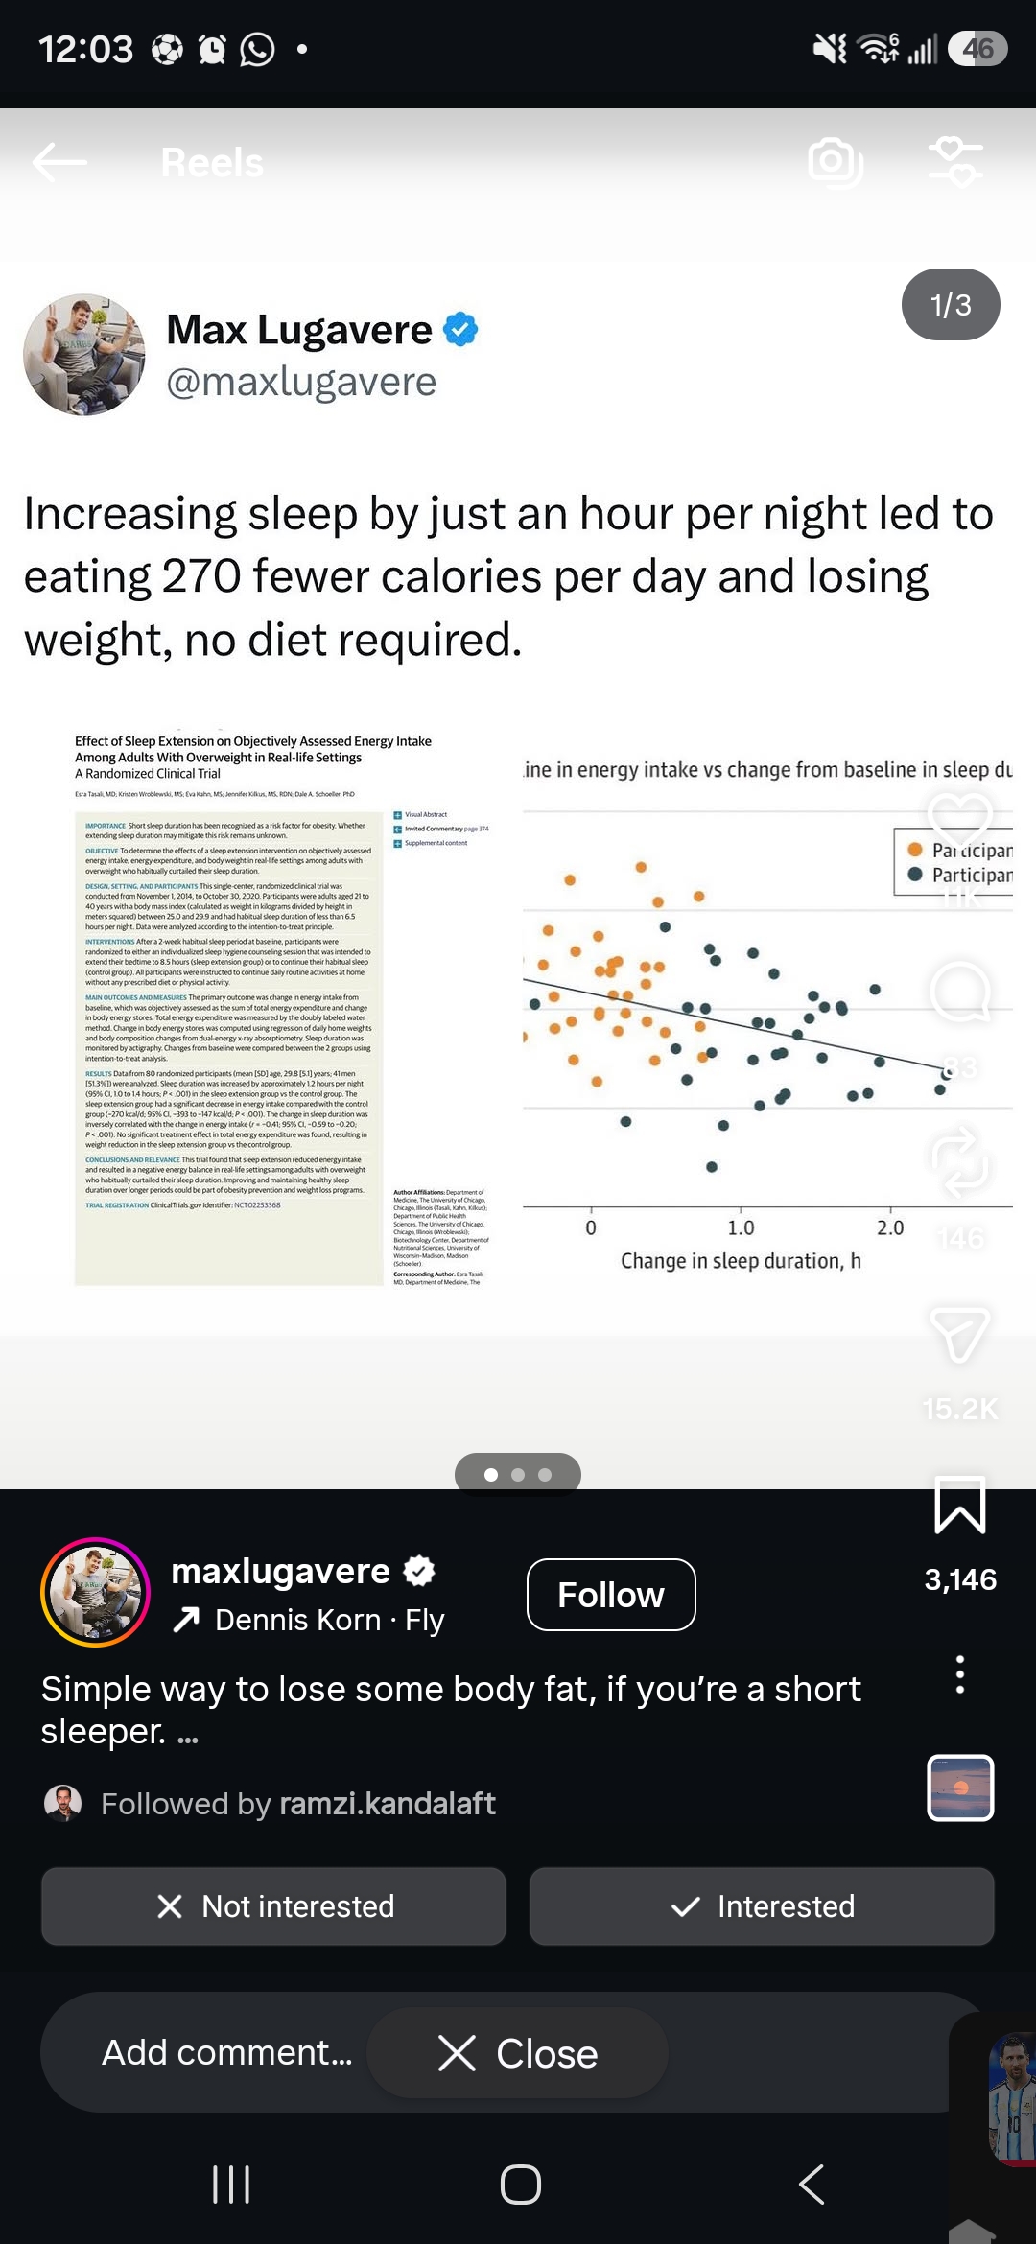Expand the caption with the ellipsis
1036x2244 pixels.
(188, 1734)
